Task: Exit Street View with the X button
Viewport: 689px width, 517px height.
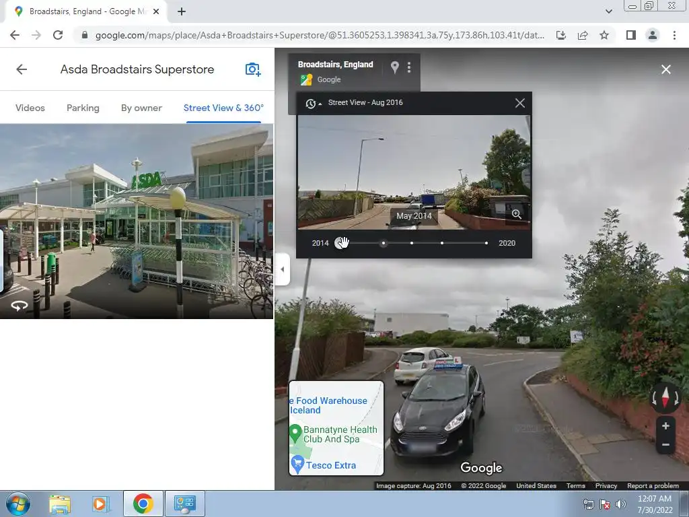Action: coord(665,69)
